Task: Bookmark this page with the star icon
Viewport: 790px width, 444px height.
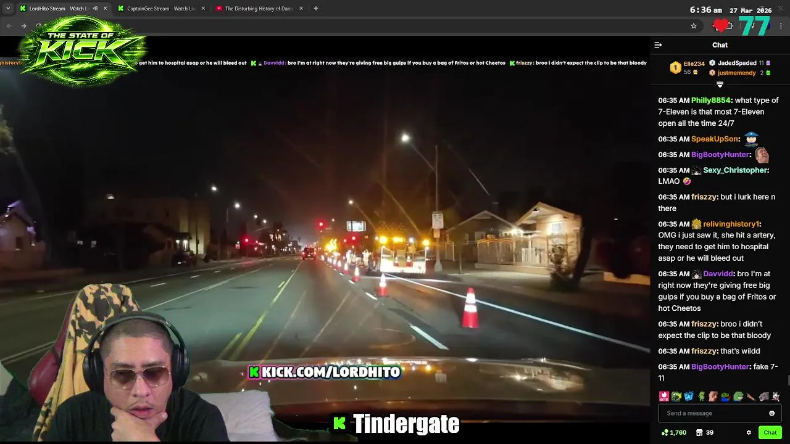Action: pyautogui.click(x=694, y=26)
